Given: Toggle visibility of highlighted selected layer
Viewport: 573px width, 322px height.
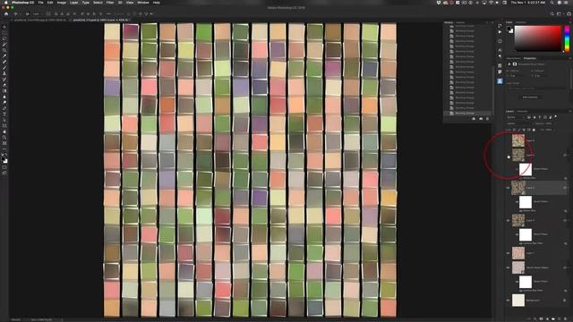Looking at the screenshot, I should point(508,188).
